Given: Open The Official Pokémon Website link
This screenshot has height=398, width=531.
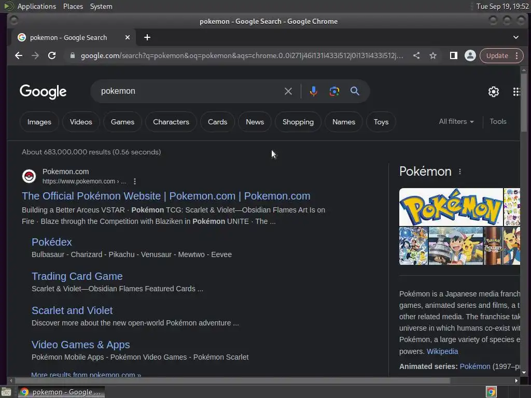Looking at the screenshot, I should pos(166,196).
